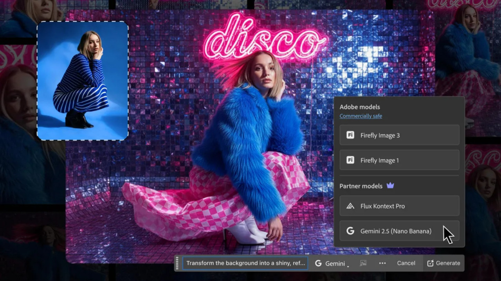Open more options via the ellipsis icon
Image resolution: width=501 pixels, height=281 pixels.
[382, 263]
